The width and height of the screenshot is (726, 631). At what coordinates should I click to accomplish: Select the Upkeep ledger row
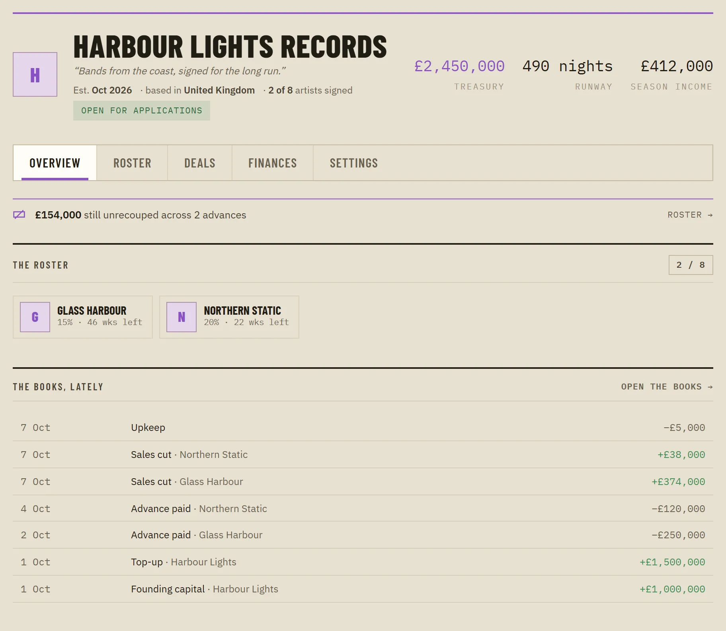(x=363, y=428)
